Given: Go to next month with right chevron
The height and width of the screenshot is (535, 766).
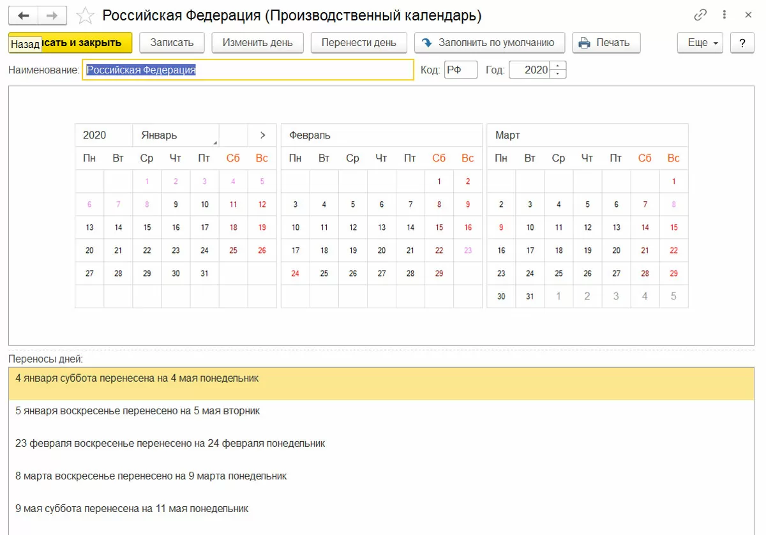Looking at the screenshot, I should pos(262,135).
